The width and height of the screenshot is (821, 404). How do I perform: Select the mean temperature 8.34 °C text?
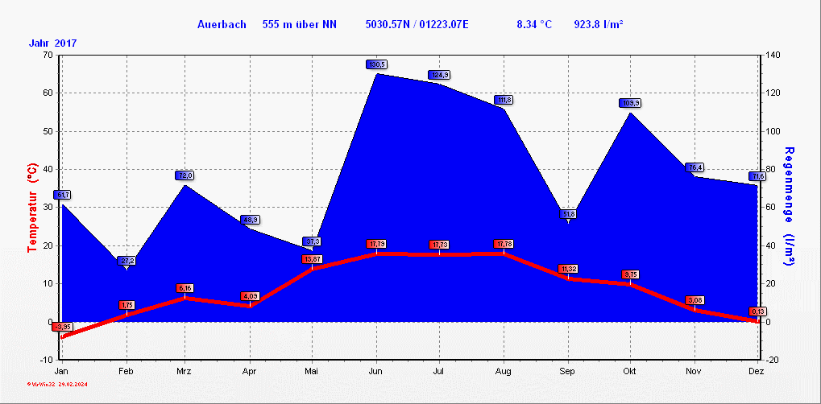coord(533,24)
